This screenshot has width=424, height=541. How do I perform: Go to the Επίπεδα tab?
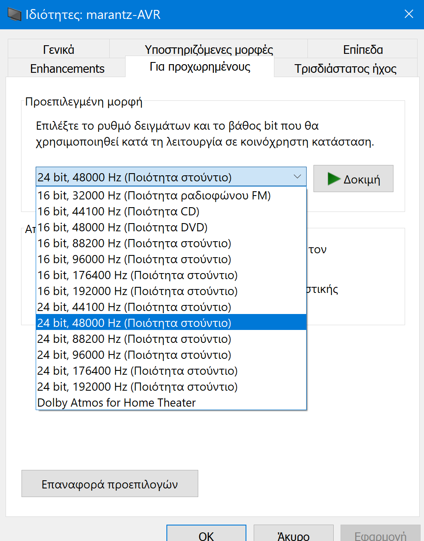(x=363, y=49)
